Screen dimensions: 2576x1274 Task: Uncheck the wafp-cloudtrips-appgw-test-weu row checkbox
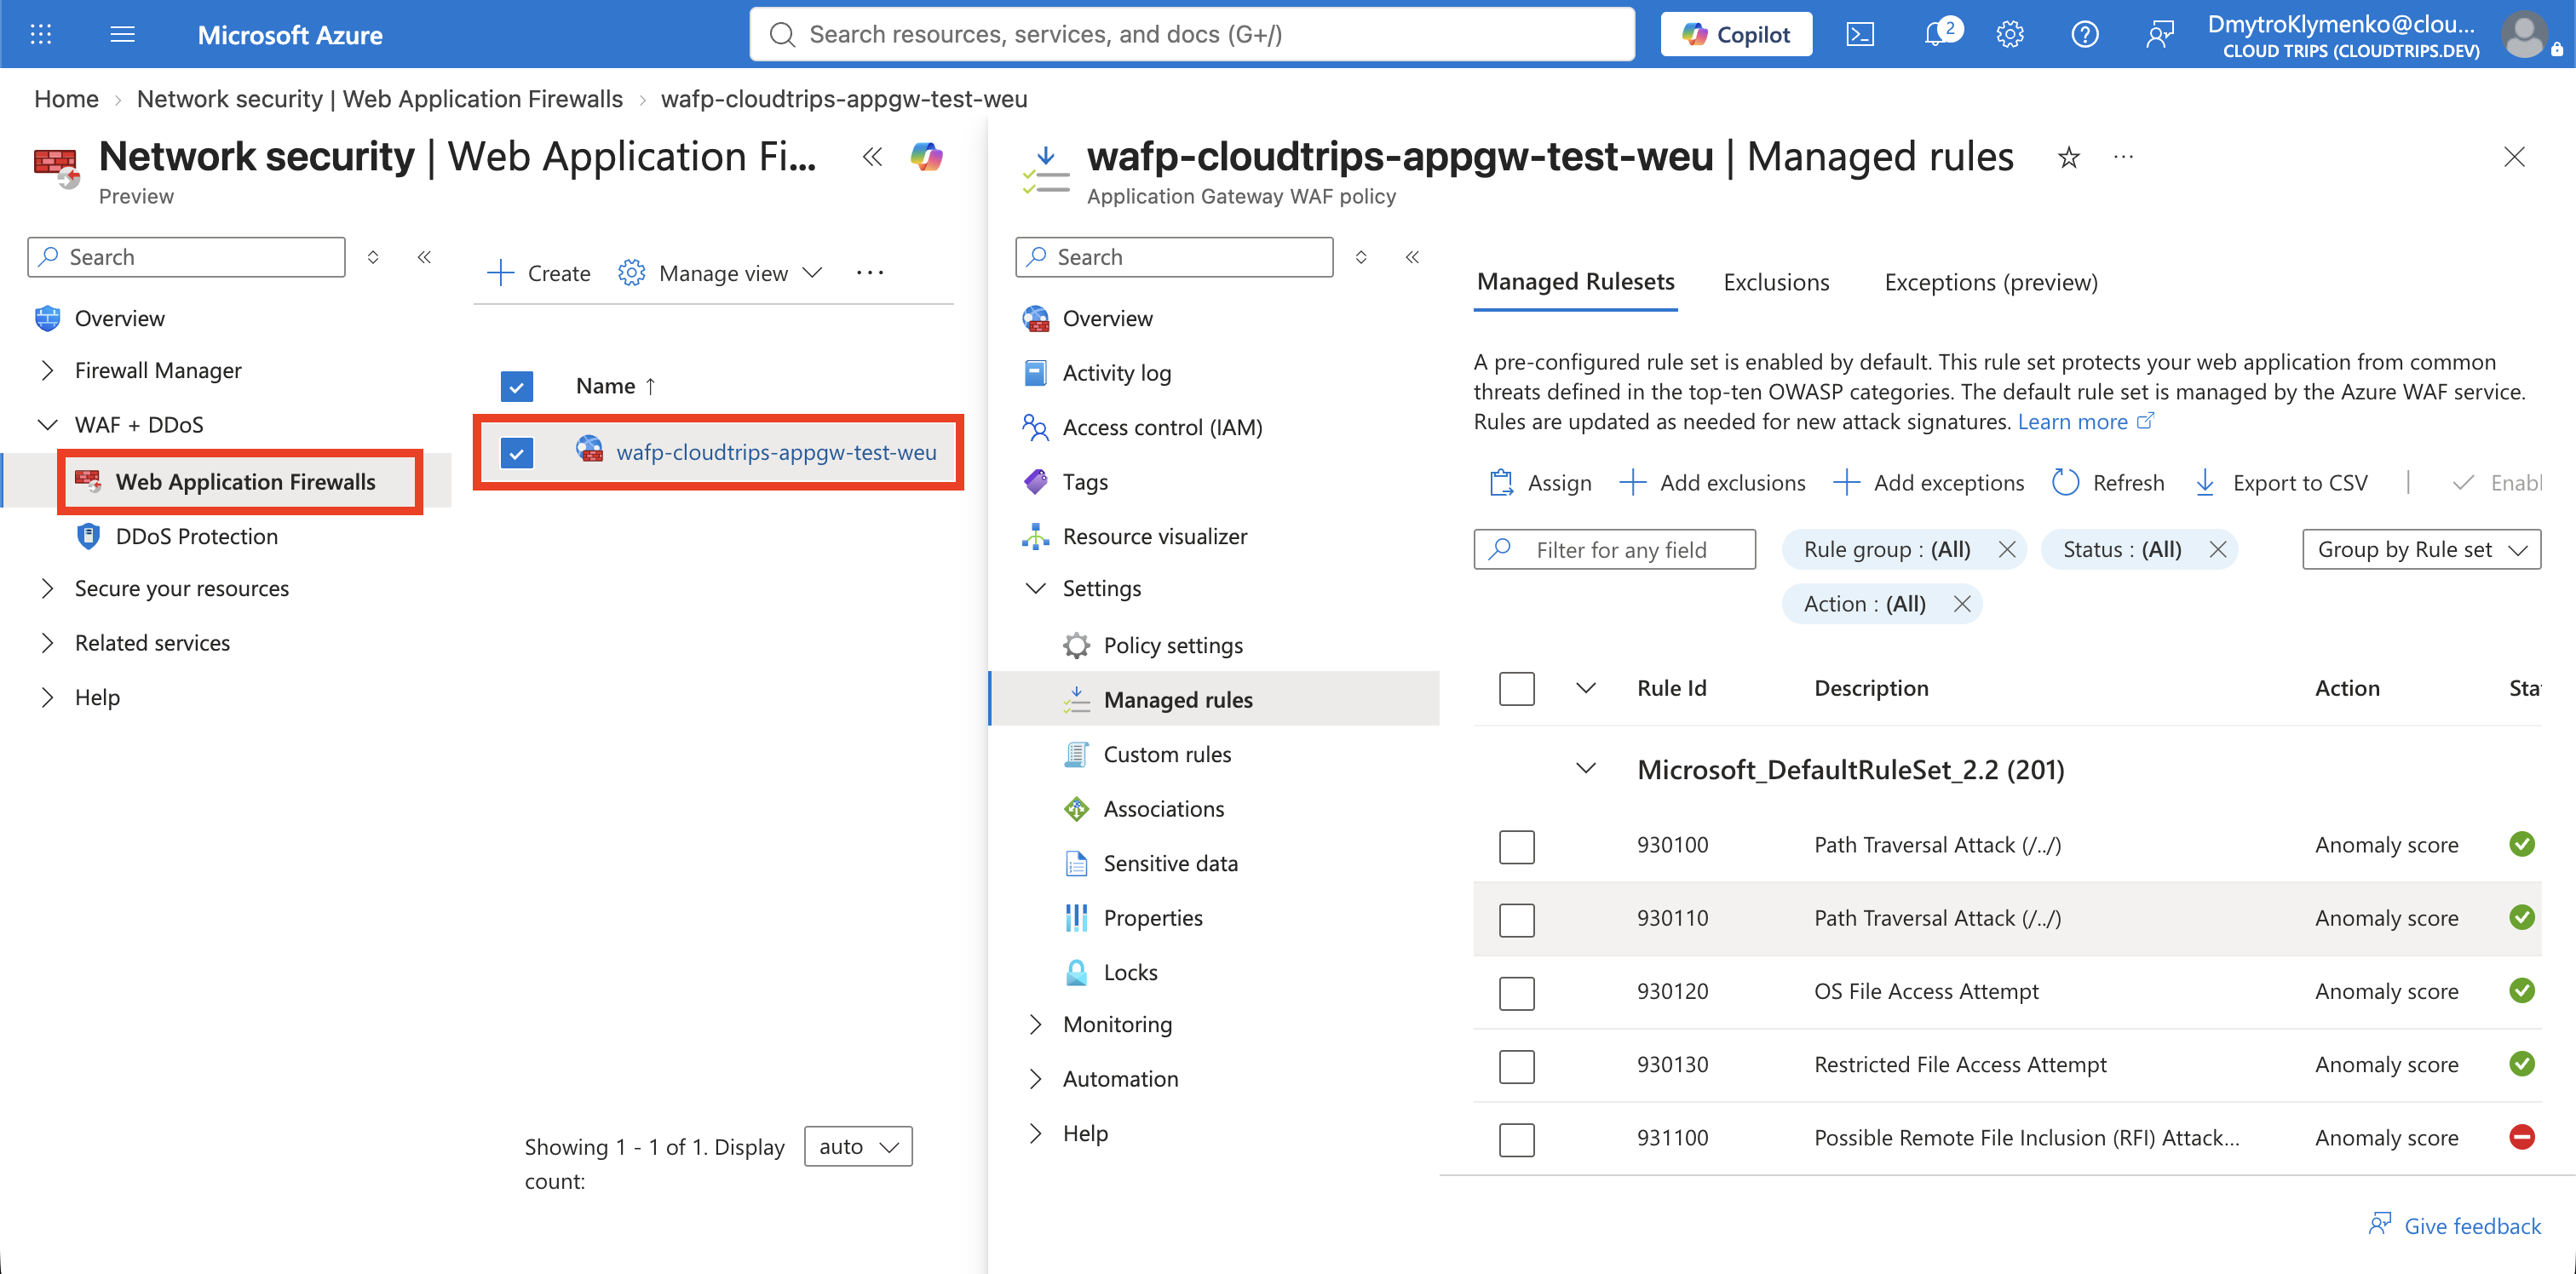517,453
